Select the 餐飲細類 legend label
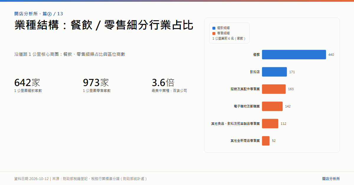 [223, 28]
